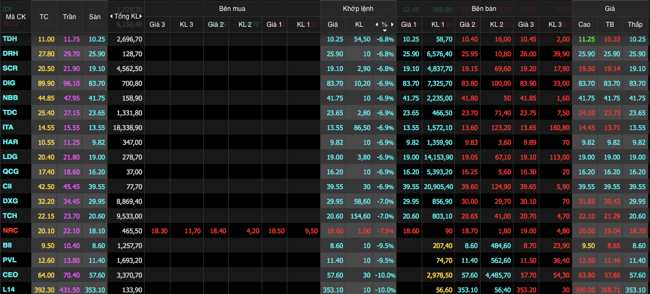Click the TC column header
This screenshot has height=294, width=650.
tap(44, 16)
